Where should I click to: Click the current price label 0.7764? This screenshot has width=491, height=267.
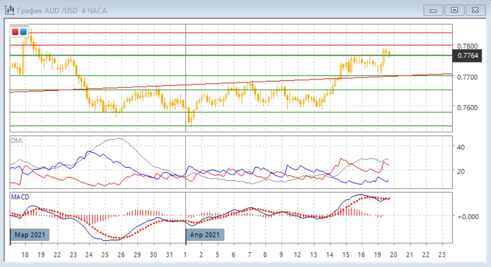tap(468, 56)
